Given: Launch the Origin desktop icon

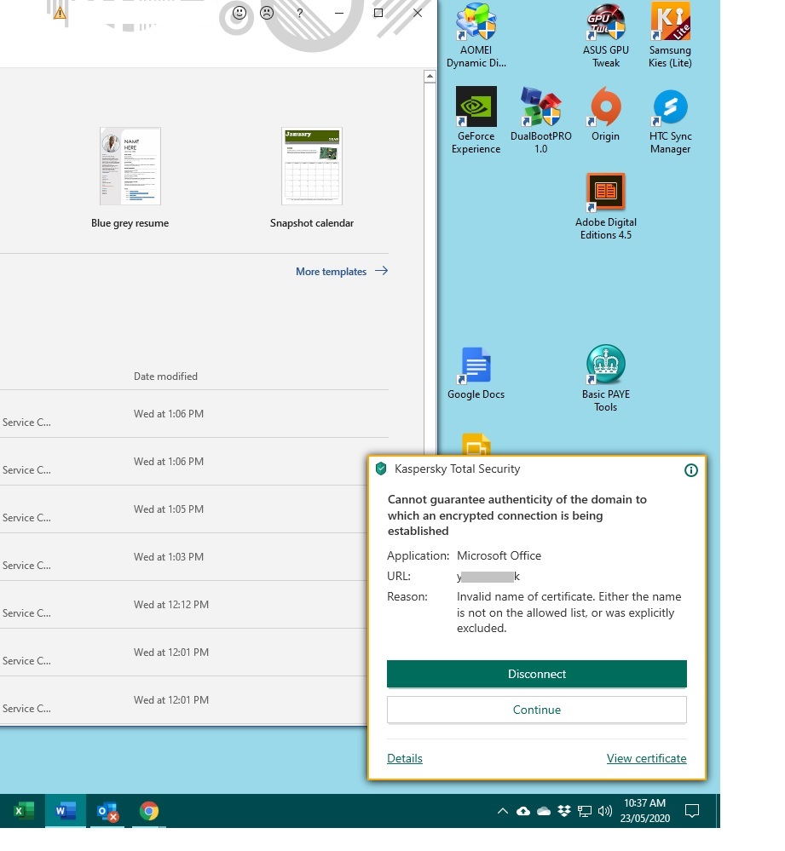Looking at the screenshot, I should pos(605,114).
